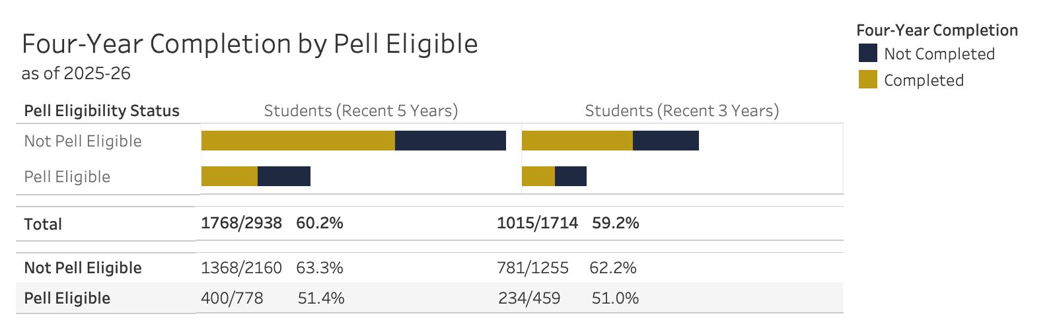Screen dimensions: 1057x330
Task: Select gold Pell Eligible bar, 3 Years
Action: [538, 176]
